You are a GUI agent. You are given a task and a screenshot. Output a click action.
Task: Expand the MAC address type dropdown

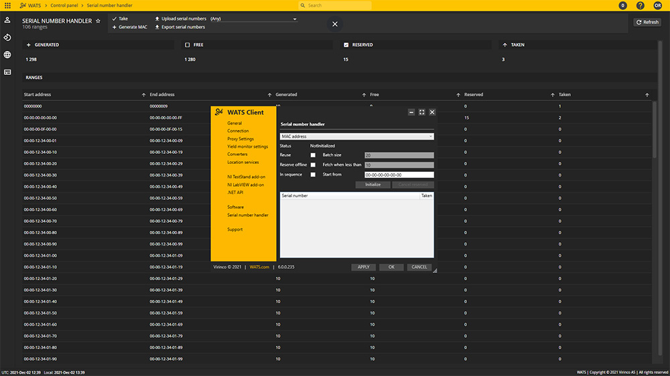pyautogui.click(x=356, y=136)
